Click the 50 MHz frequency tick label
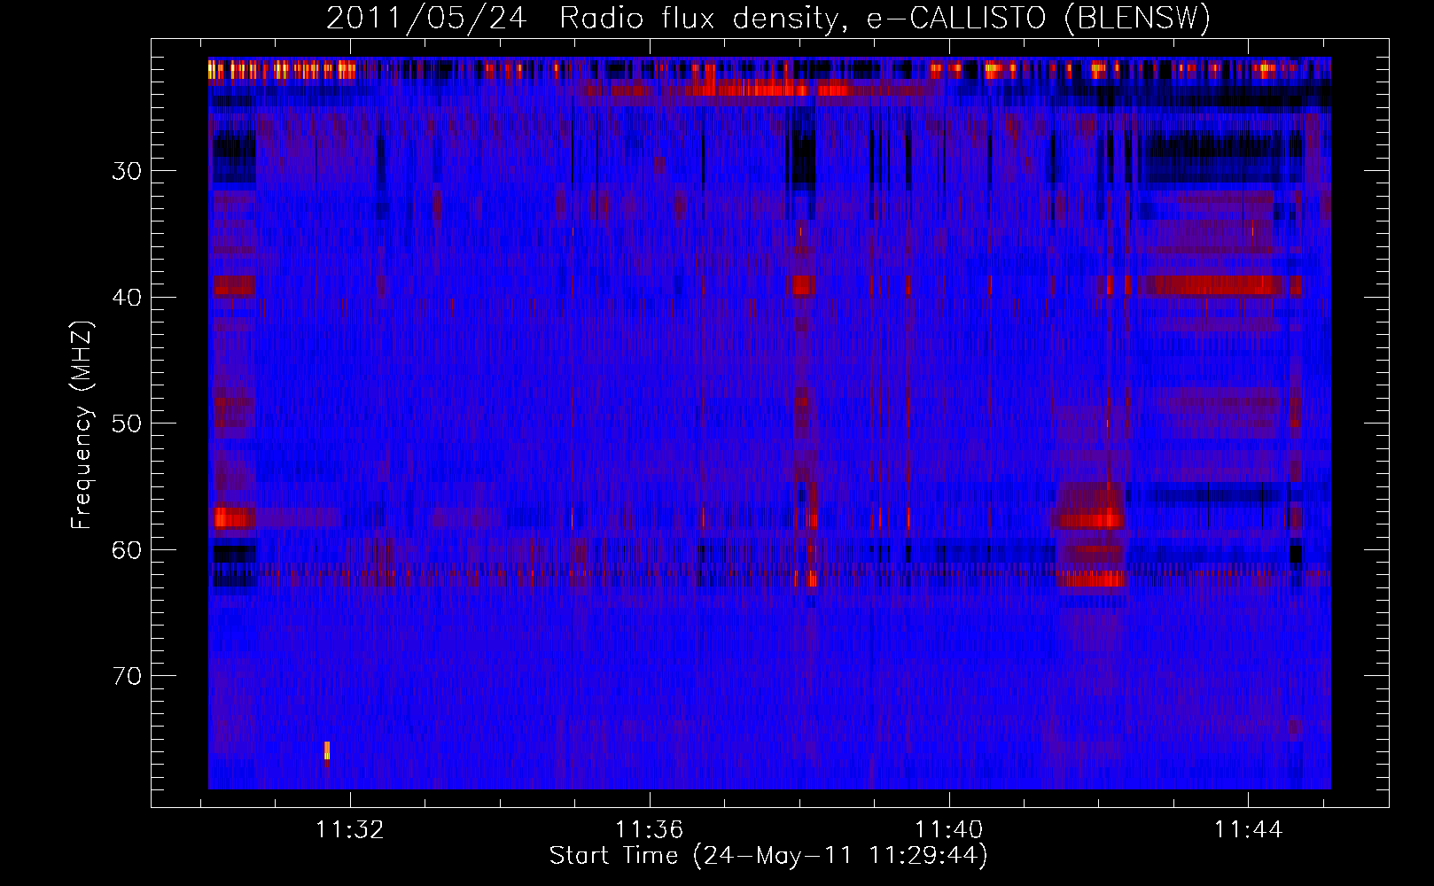This screenshot has height=886, width=1434. coord(127,424)
